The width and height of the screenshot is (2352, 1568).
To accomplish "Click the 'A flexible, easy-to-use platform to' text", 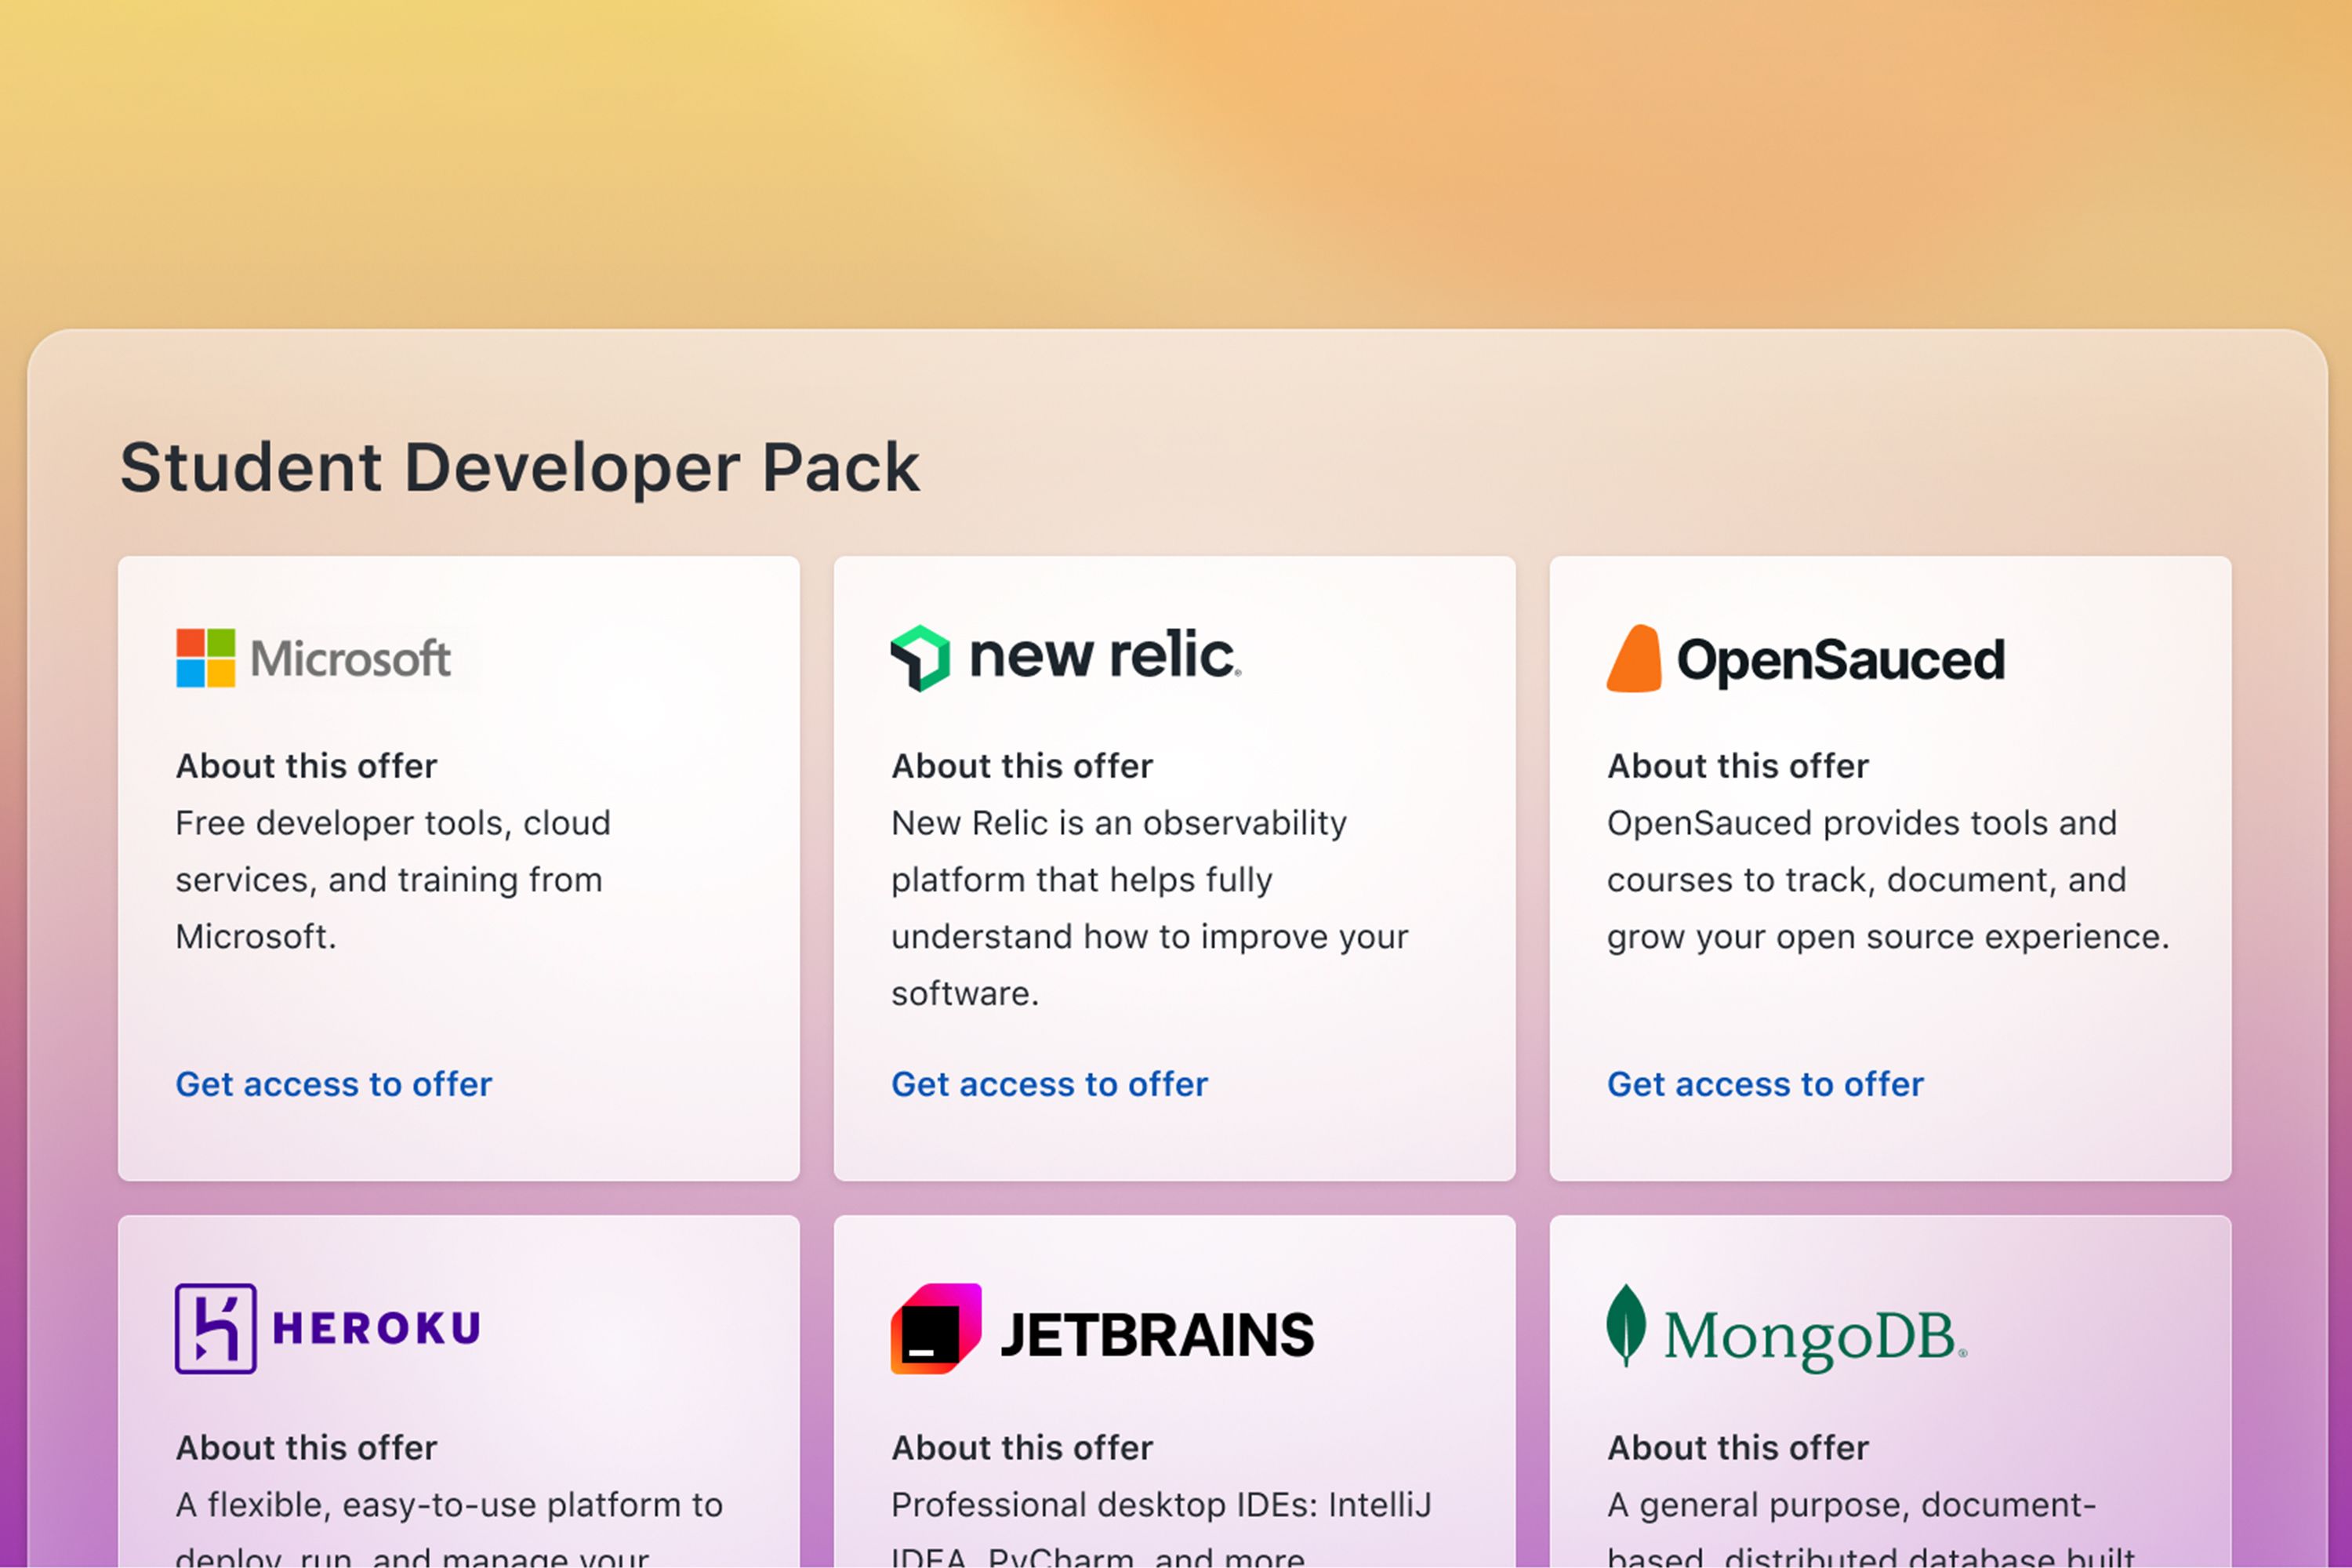I will (x=449, y=1506).
